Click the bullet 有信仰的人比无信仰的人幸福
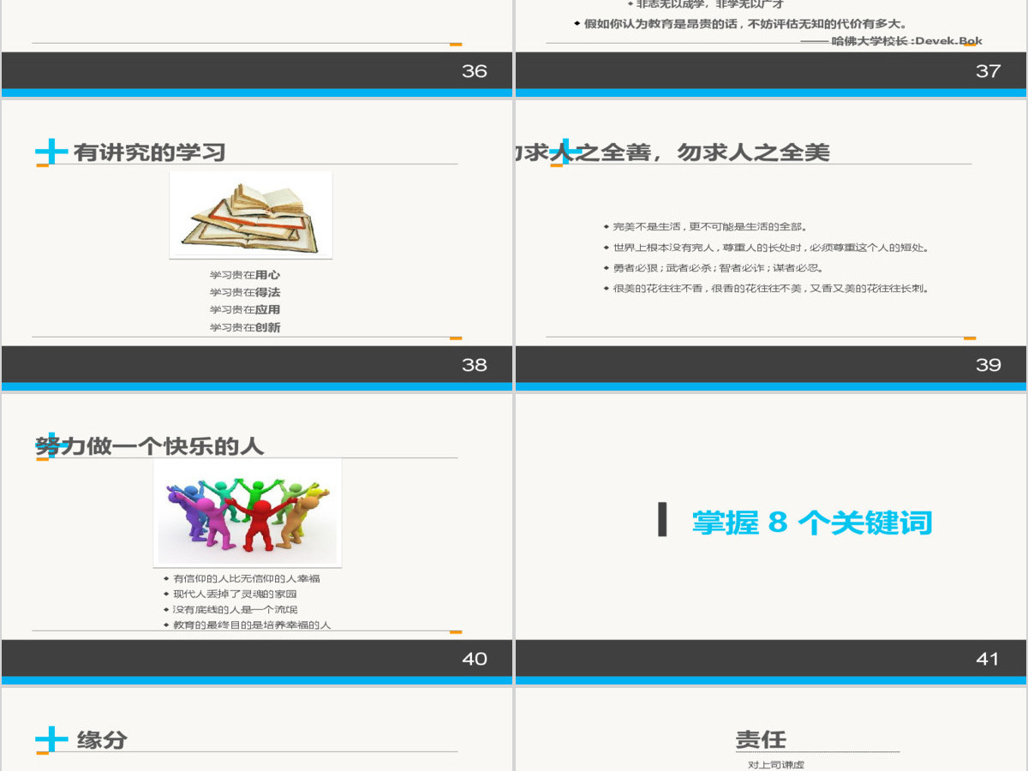Viewport: 1028px width, 771px height. (242, 578)
